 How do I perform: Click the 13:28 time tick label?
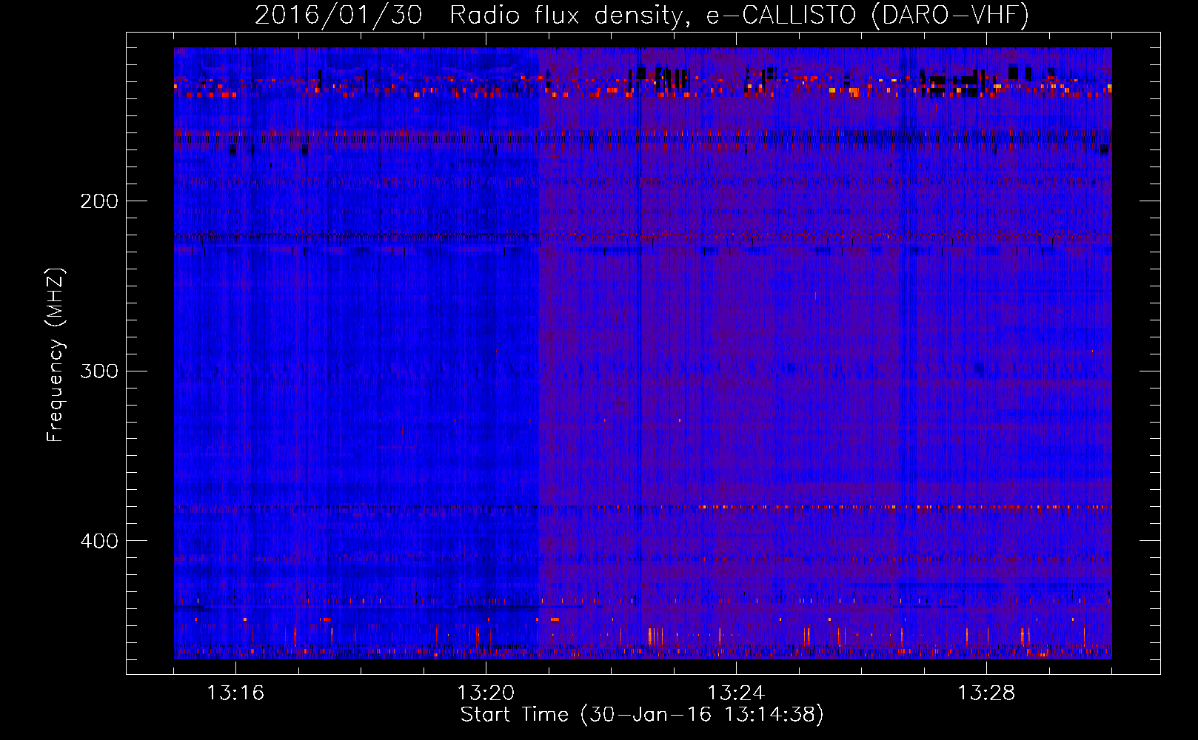pyautogui.click(x=986, y=693)
